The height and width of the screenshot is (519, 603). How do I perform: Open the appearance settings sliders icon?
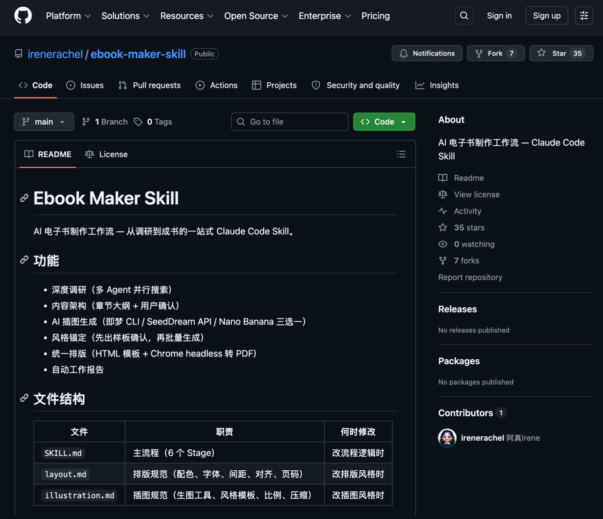(x=584, y=16)
